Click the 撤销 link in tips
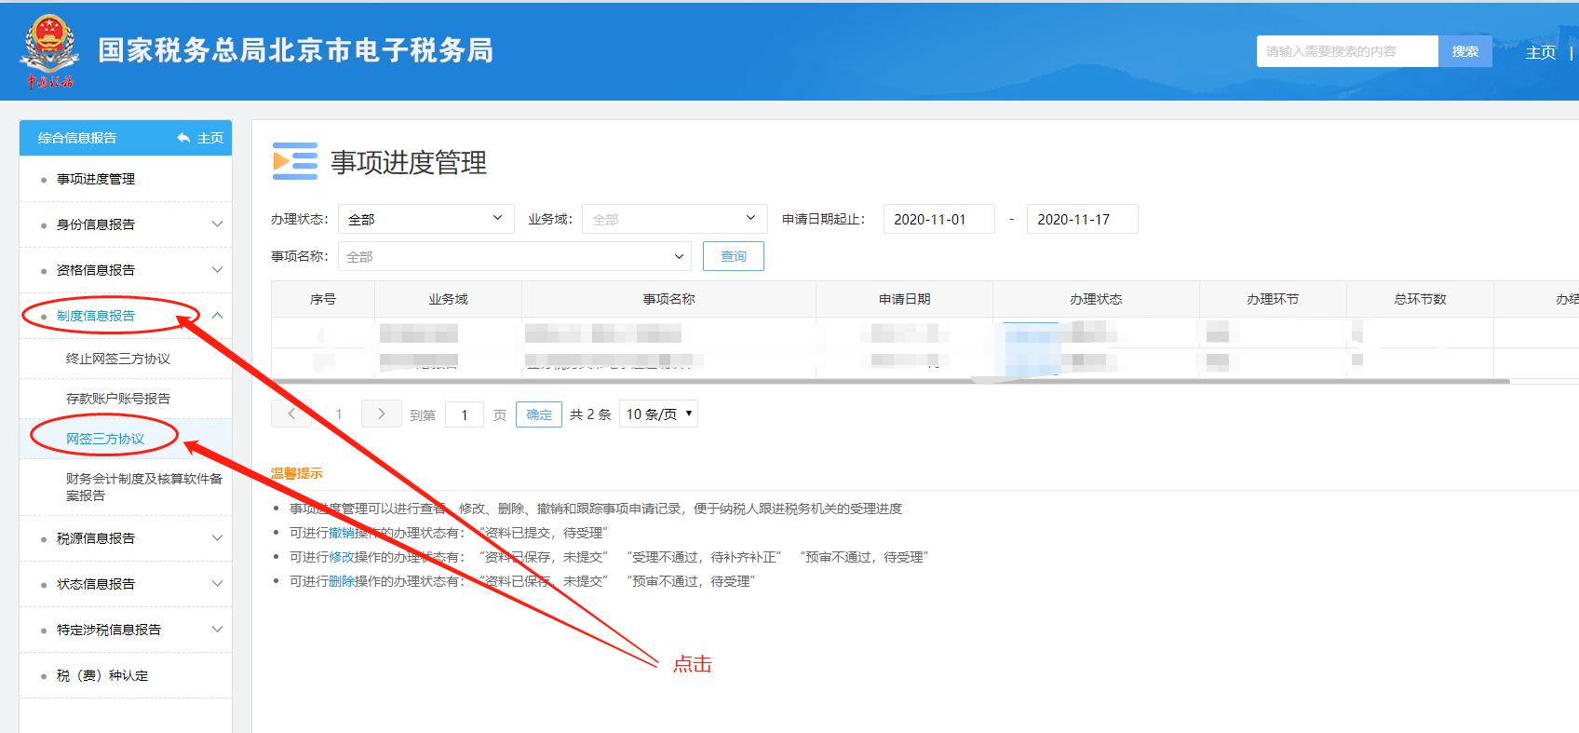 tap(342, 533)
